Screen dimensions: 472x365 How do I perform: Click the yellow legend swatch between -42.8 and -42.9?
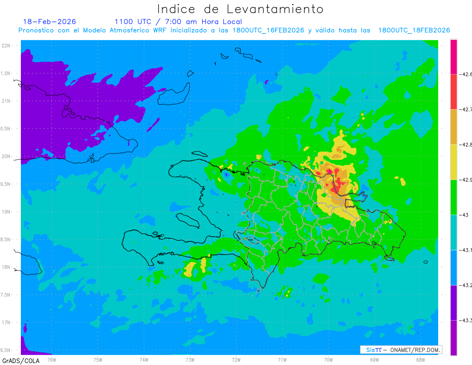tap(454, 162)
